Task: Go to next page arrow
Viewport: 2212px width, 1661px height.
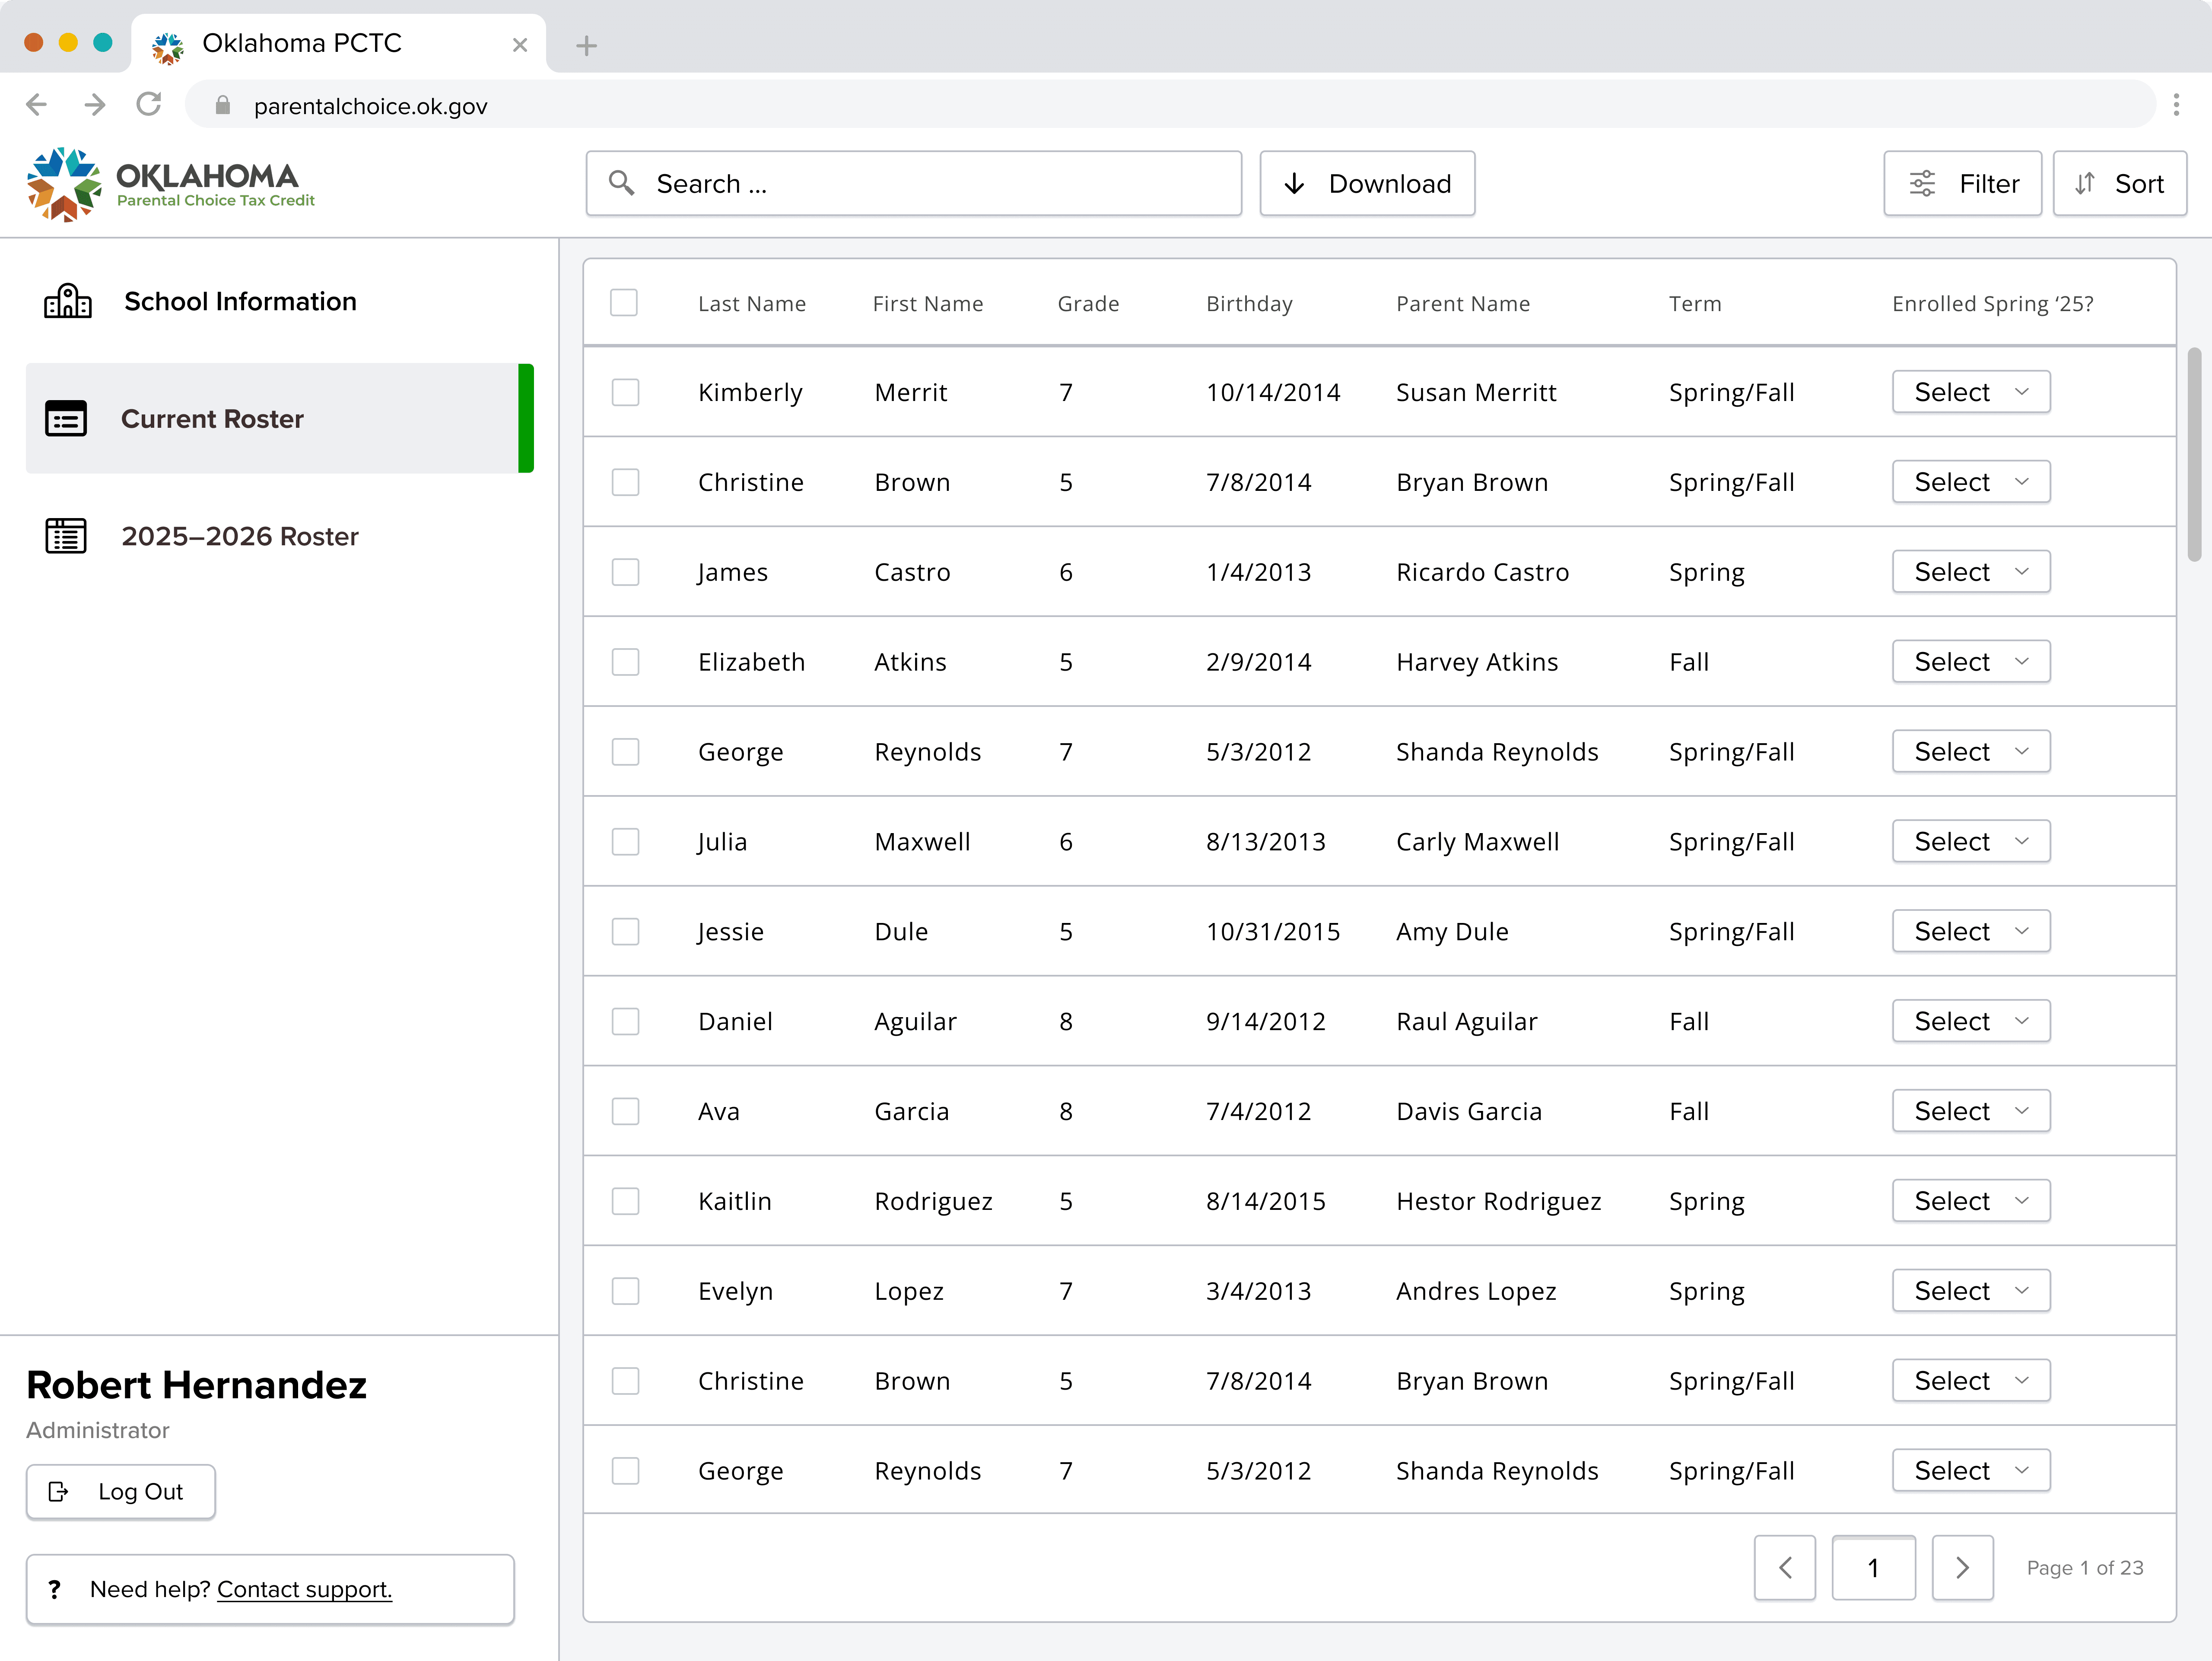Action: 1962,1567
